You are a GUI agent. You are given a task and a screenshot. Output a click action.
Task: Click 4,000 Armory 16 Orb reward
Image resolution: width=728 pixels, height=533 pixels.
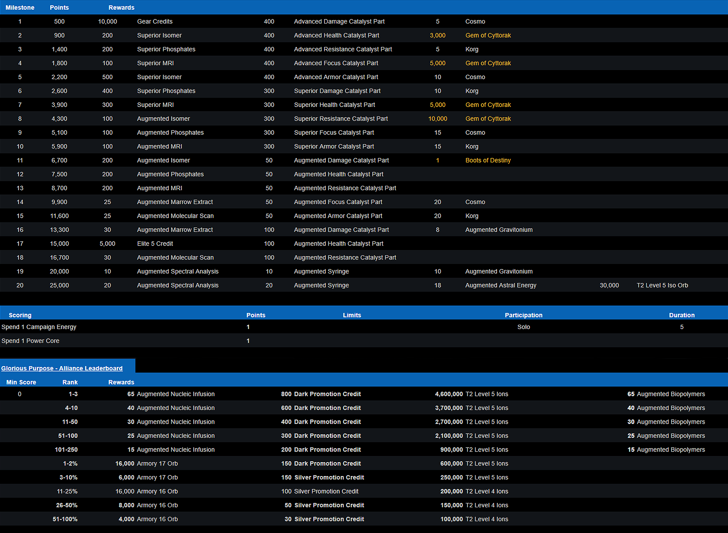(148, 519)
